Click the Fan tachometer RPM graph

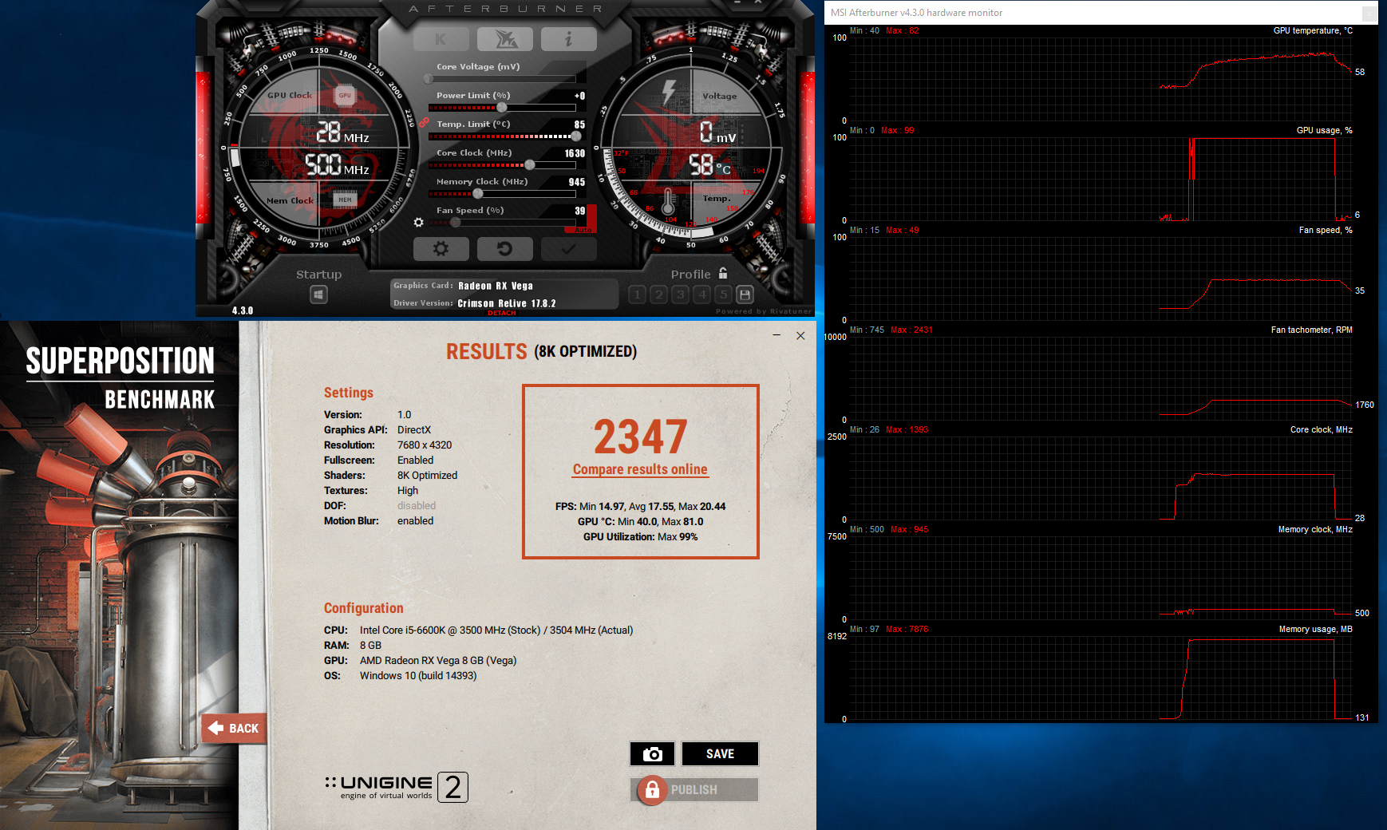coord(1100,378)
